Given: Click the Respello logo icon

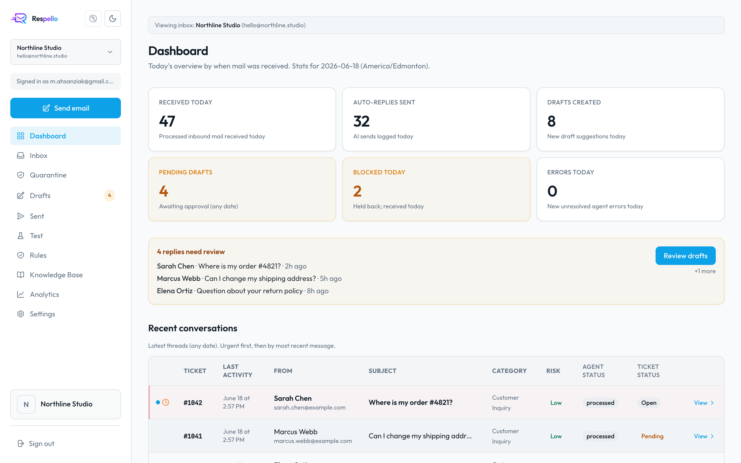Looking at the screenshot, I should pos(19,19).
